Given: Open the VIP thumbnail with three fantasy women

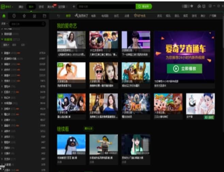Looking at the screenshot, I should [71, 104].
